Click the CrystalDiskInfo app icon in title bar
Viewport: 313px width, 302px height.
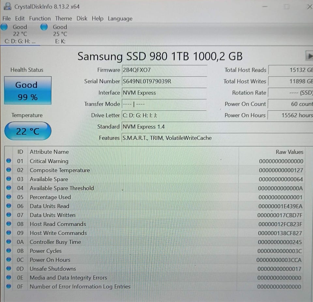(7, 7)
